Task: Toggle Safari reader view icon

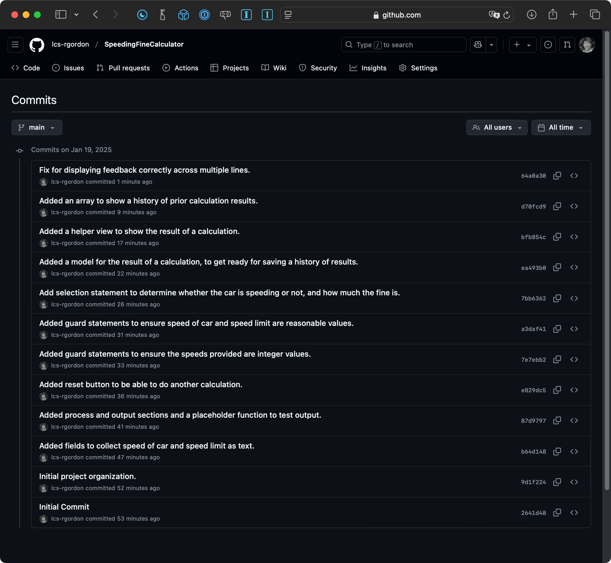Action: [288, 15]
